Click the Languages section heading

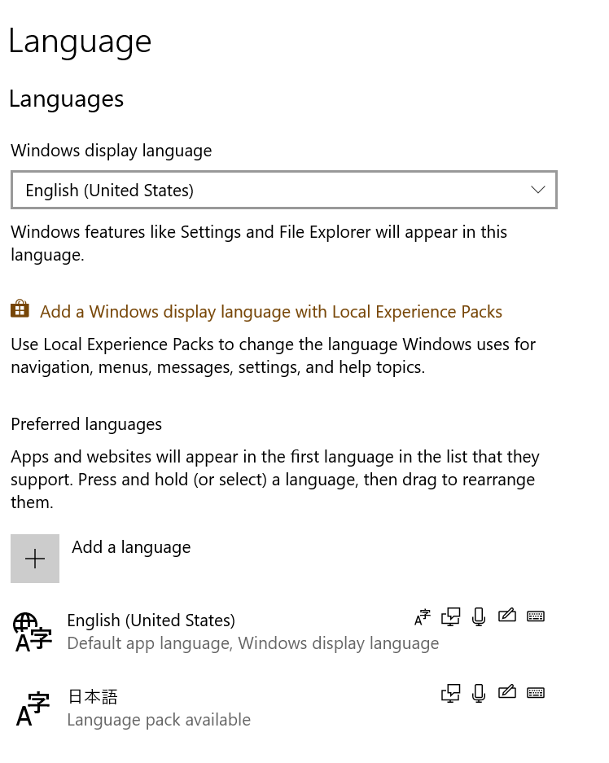pos(67,100)
